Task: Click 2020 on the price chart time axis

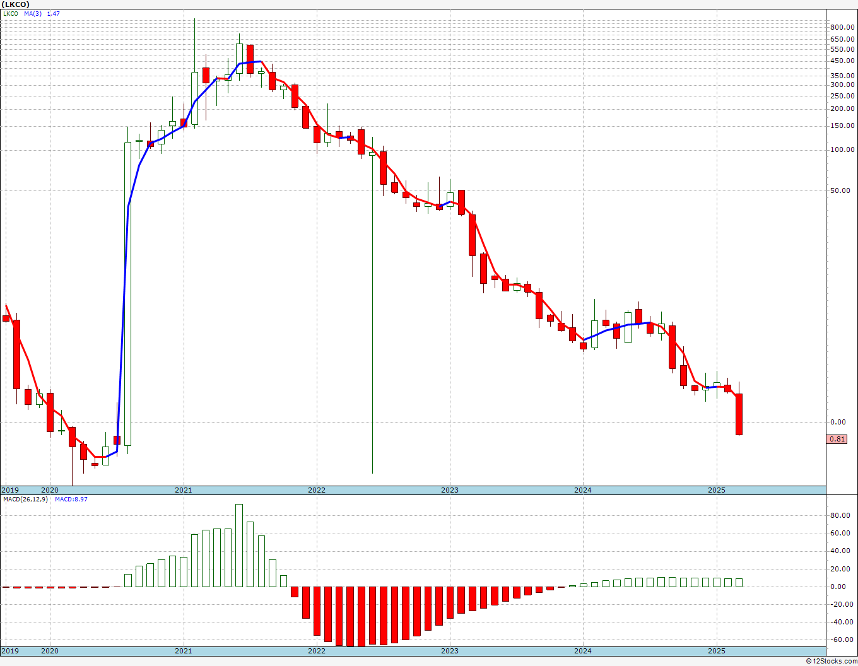Action: [x=50, y=490]
